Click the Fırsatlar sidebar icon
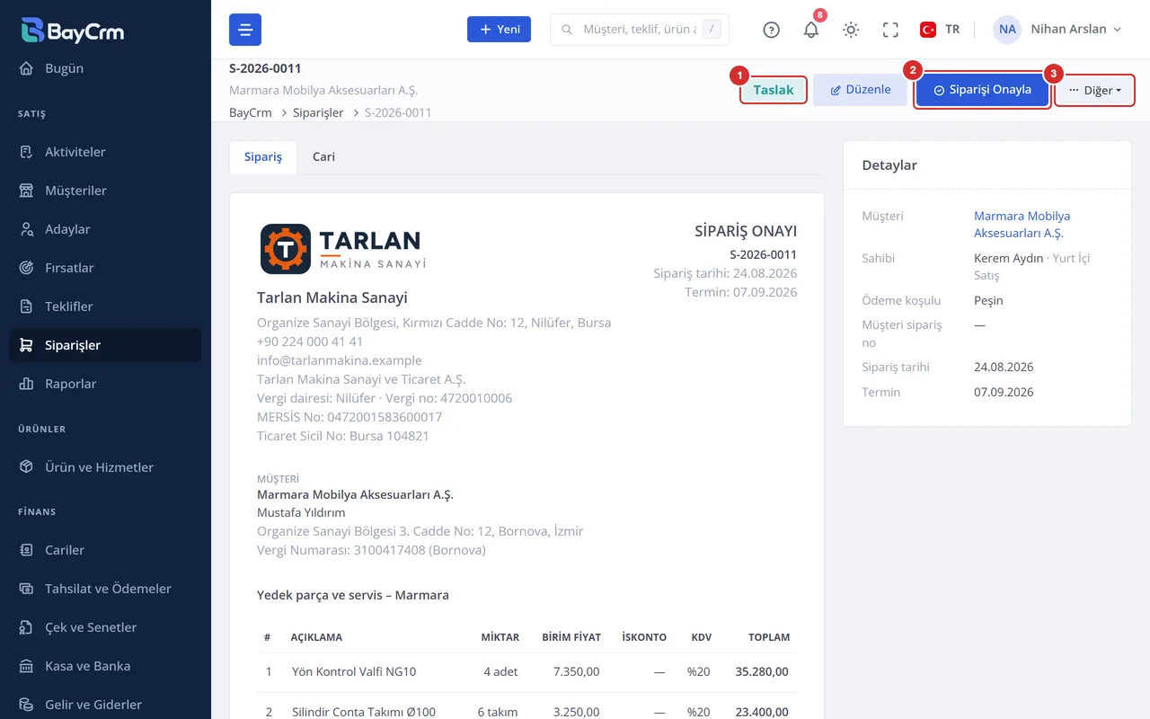Image resolution: width=1150 pixels, height=719 pixels. 27,268
